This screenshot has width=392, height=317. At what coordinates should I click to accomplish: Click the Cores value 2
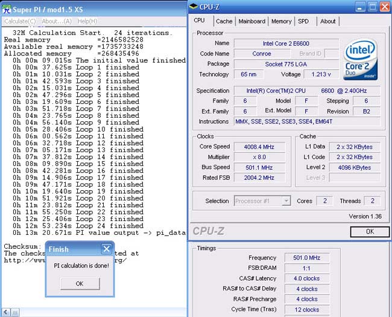(324, 201)
